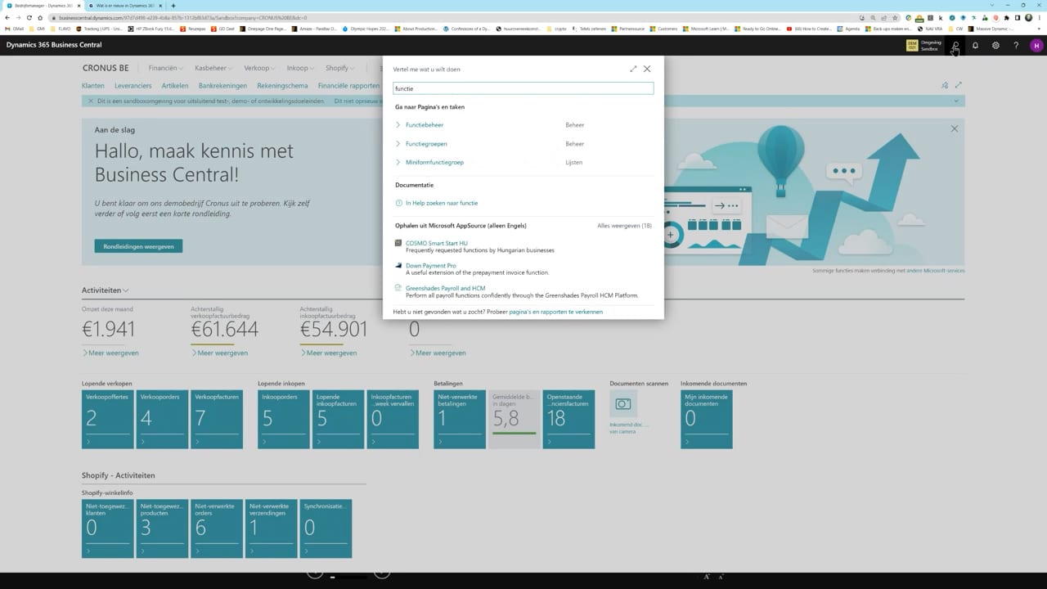This screenshot has height=589, width=1047.
Task: Open the Niet-verwerkte orders Shopify tile
Action: pyautogui.click(x=217, y=528)
